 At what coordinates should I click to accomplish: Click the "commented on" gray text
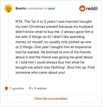pos(37,8)
